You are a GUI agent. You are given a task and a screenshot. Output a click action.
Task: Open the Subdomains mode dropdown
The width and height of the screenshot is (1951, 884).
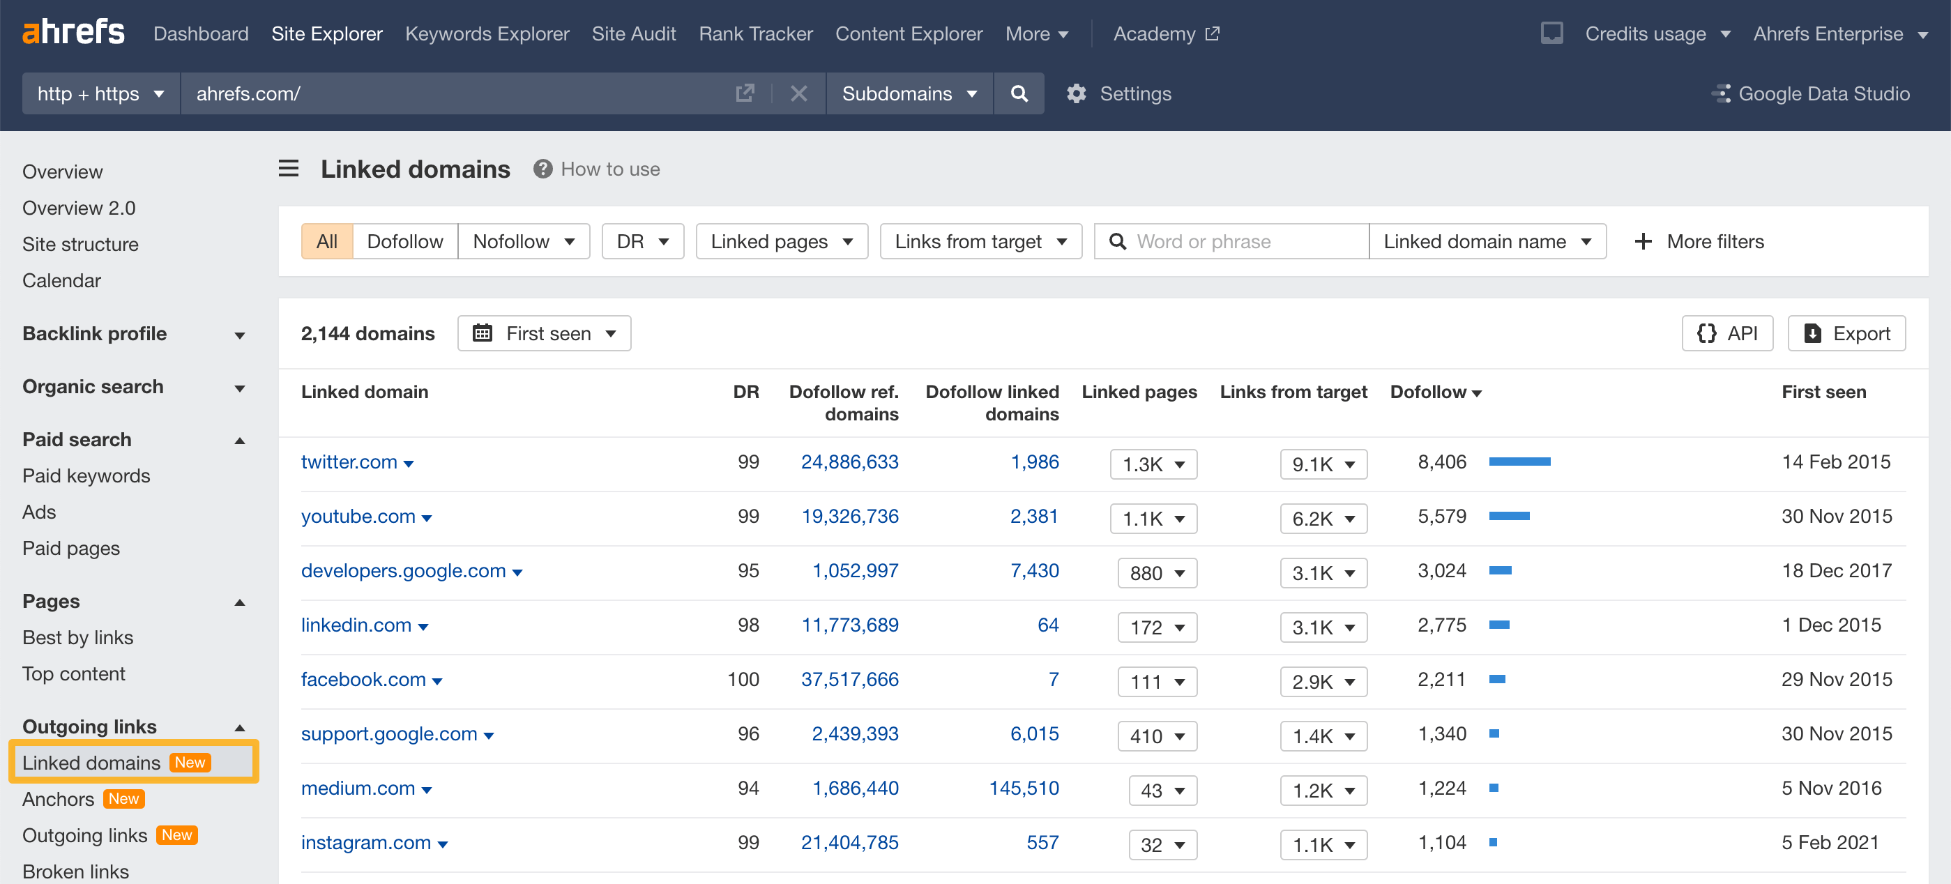click(x=909, y=93)
